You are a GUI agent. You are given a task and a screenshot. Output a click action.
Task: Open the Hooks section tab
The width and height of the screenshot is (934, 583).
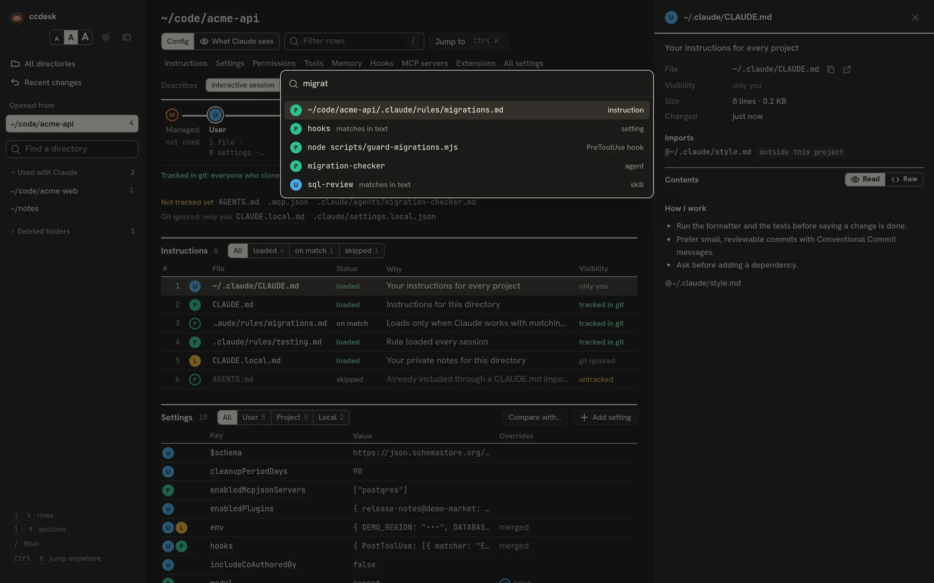[381, 63]
